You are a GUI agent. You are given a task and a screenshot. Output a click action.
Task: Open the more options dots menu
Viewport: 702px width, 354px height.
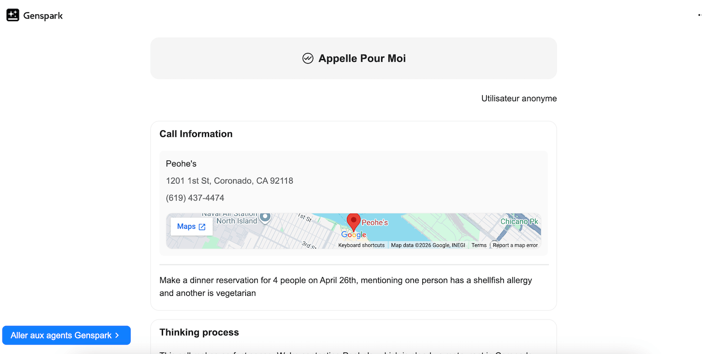pyautogui.click(x=699, y=16)
